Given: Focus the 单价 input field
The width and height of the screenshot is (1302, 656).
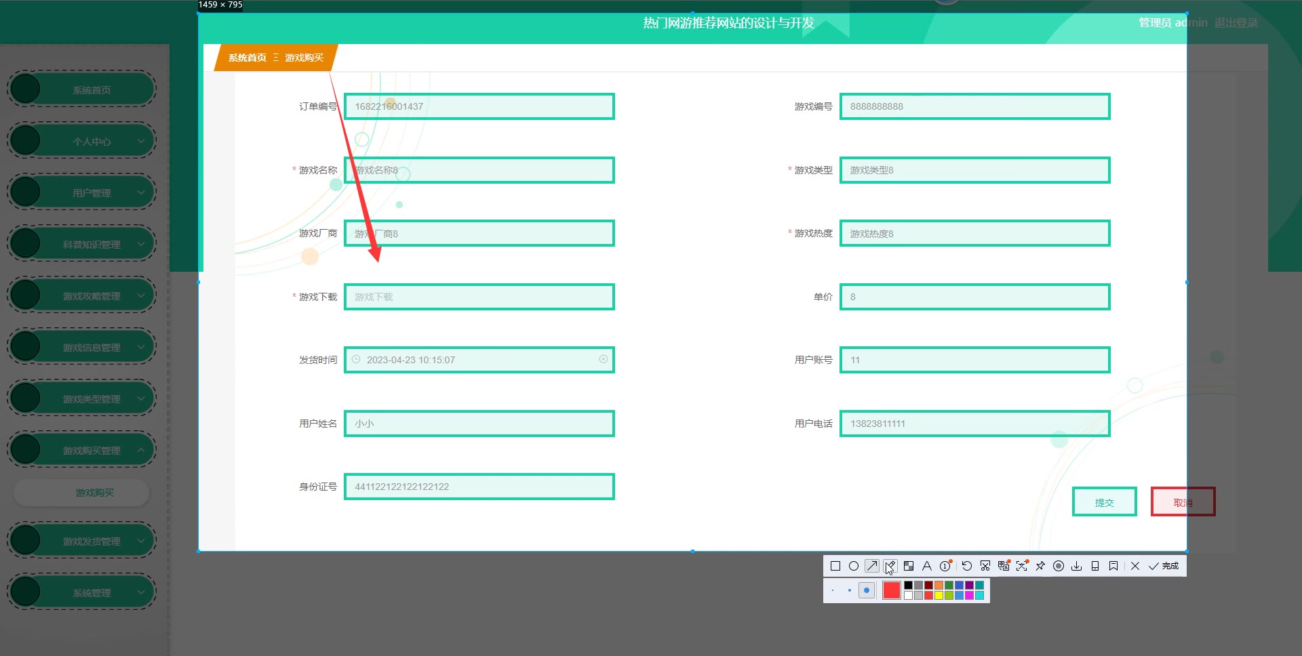Looking at the screenshot, I should [974, 297].
